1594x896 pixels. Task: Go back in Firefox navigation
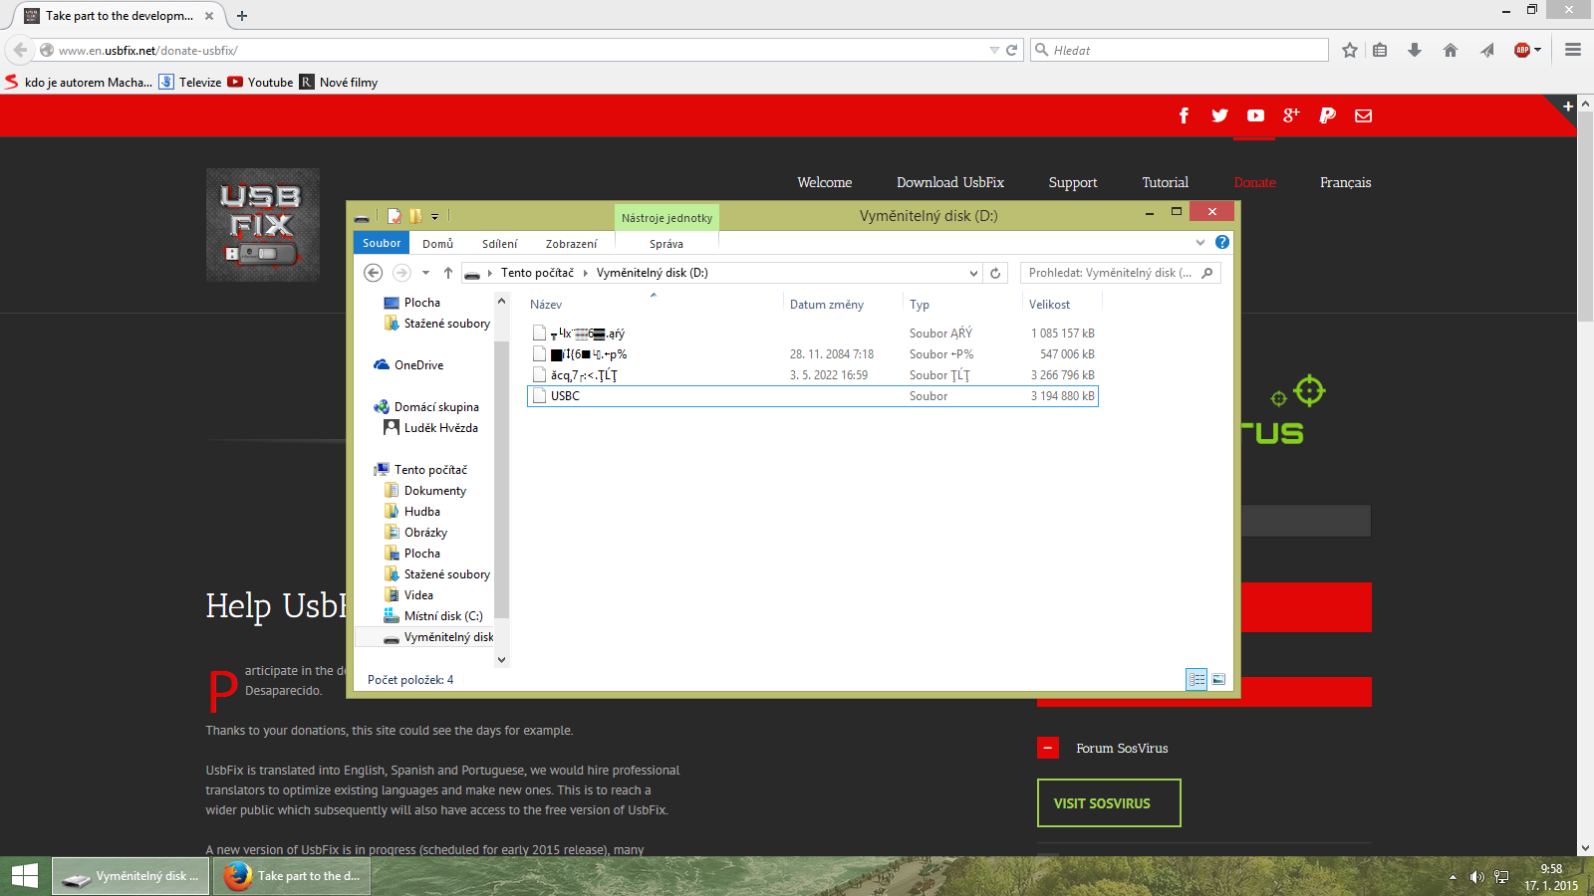click(x=20, y=50)
